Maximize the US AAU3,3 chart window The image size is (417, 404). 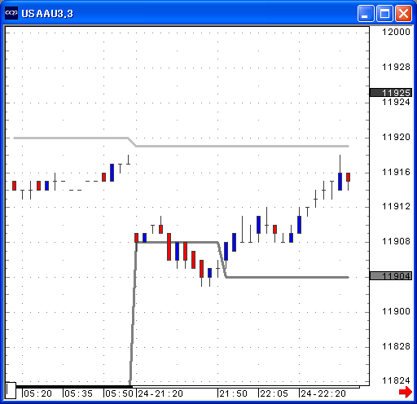coord(384,13)
